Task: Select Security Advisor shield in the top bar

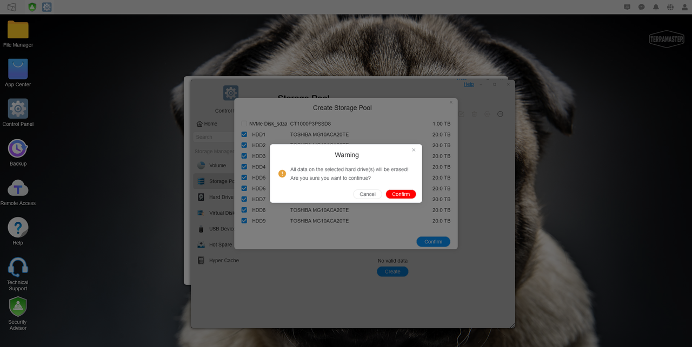Action: coord(32,7)
